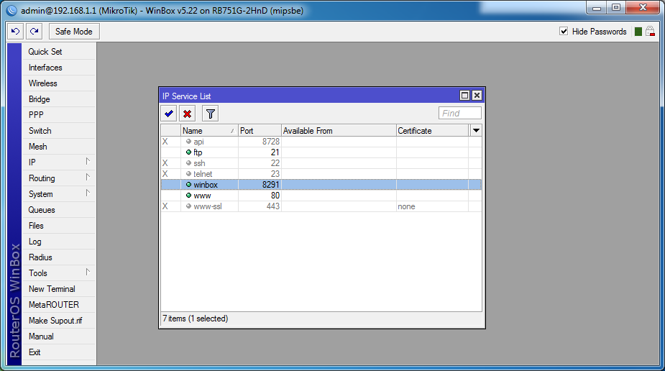Minimize the WinBox main window
The height and width of the screenshot is (371, 665).
coord(597,8)
